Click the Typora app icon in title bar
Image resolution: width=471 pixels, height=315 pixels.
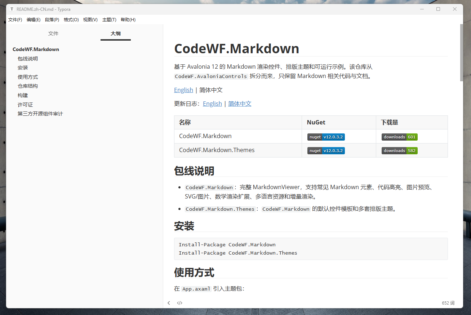12,9
